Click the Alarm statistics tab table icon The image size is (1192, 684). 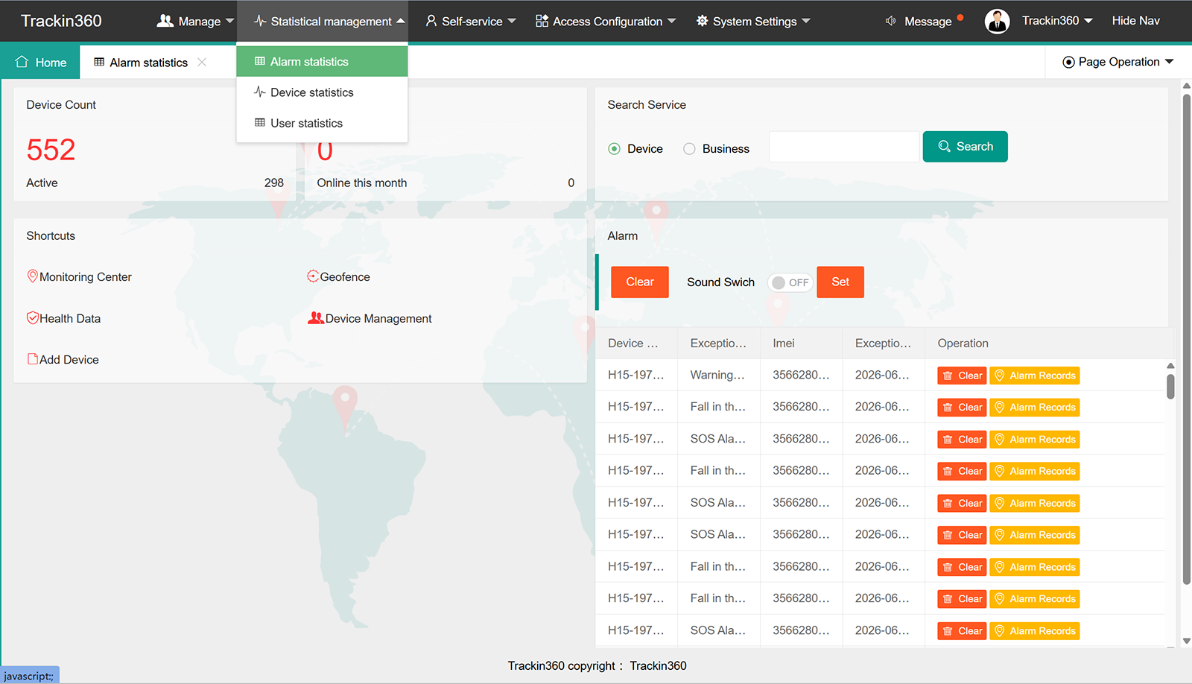(99, 62)
